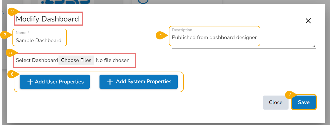Select marker 6 next to properties buttons
Screen dimensions: 330x125
click(x=11, y=74)
